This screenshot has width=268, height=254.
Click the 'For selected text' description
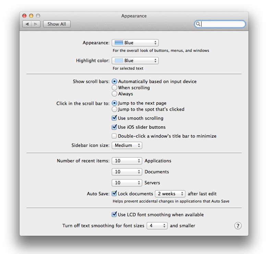[128, 68]
